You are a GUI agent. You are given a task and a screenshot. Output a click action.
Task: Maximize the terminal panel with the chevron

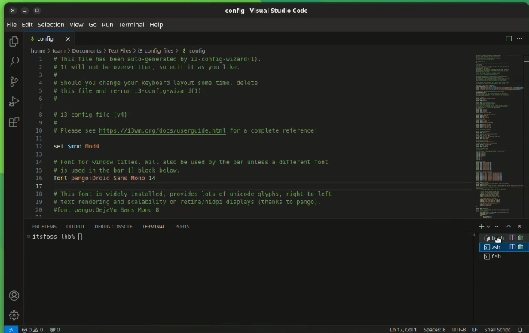coord(509,226)
